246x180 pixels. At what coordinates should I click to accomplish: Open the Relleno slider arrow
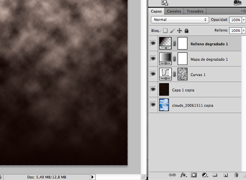click(244, 31)
